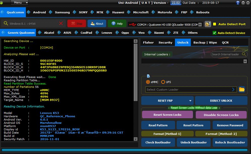This screenshot has width=251, height=154.
Task: Select the UFS radio button
Action: click(x=163, y=82)
